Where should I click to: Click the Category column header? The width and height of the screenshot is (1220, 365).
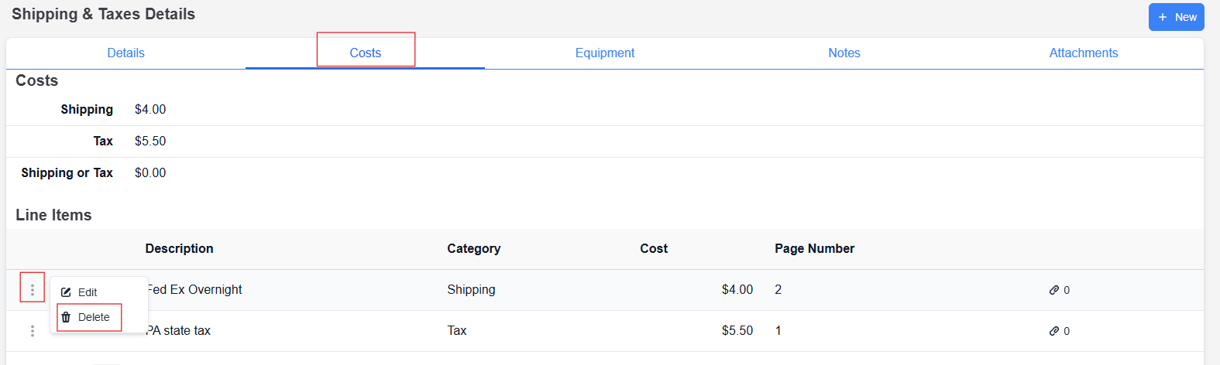pyautogui.click(x=473, y=248)
